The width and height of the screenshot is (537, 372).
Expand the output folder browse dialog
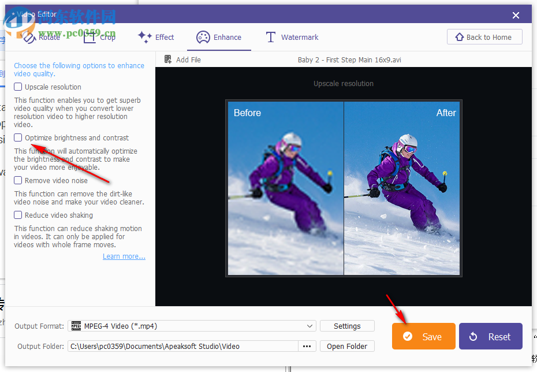tap(307, 346)
